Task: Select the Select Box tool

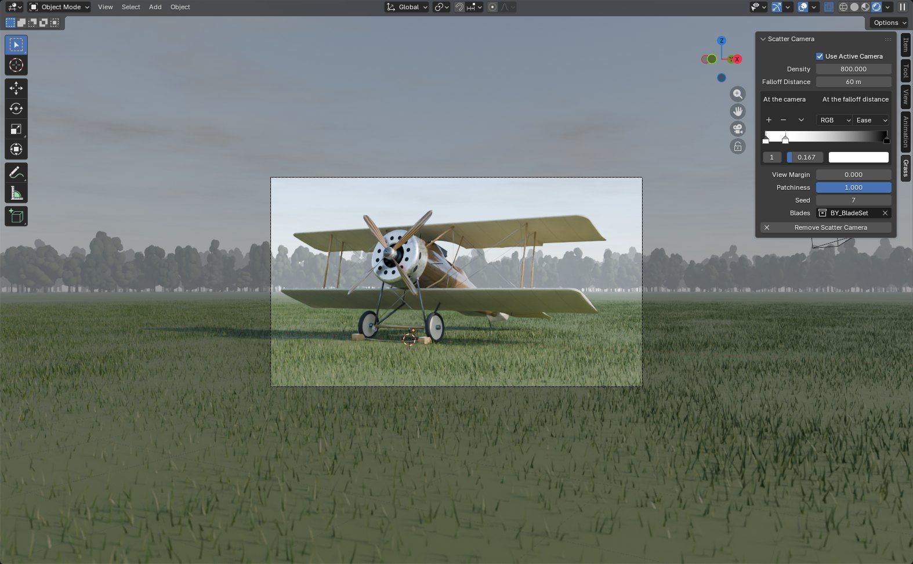Action: [x=16, y=45]
